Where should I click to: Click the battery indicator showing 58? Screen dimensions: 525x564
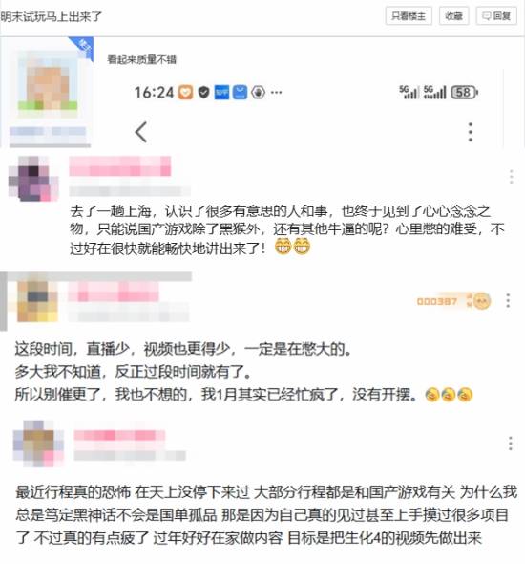click(x=464, y=93)
